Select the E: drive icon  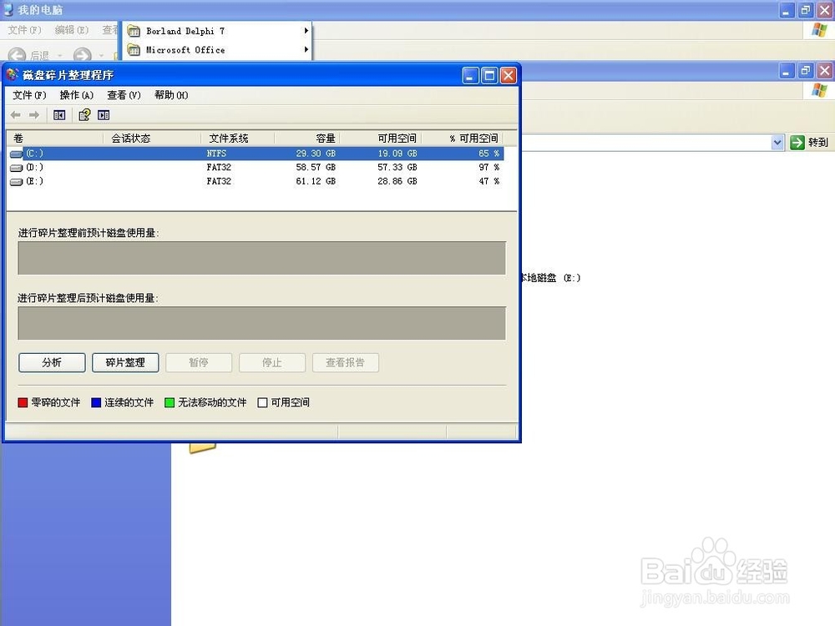17,181
